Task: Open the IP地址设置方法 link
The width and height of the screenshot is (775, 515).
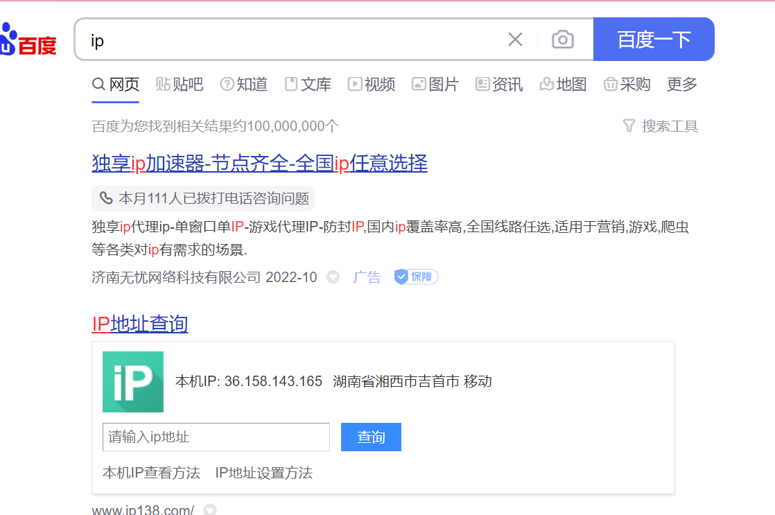Action: (x=264, y=473)
